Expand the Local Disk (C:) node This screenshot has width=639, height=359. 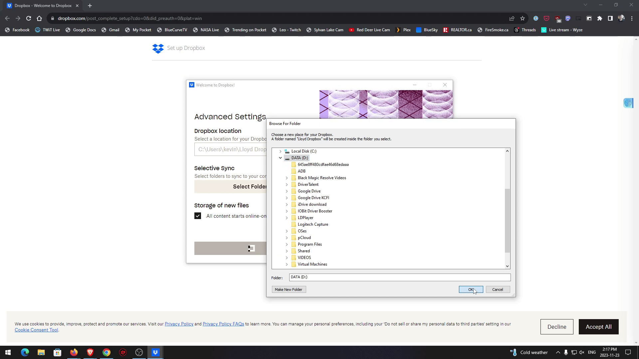[280, 151]
